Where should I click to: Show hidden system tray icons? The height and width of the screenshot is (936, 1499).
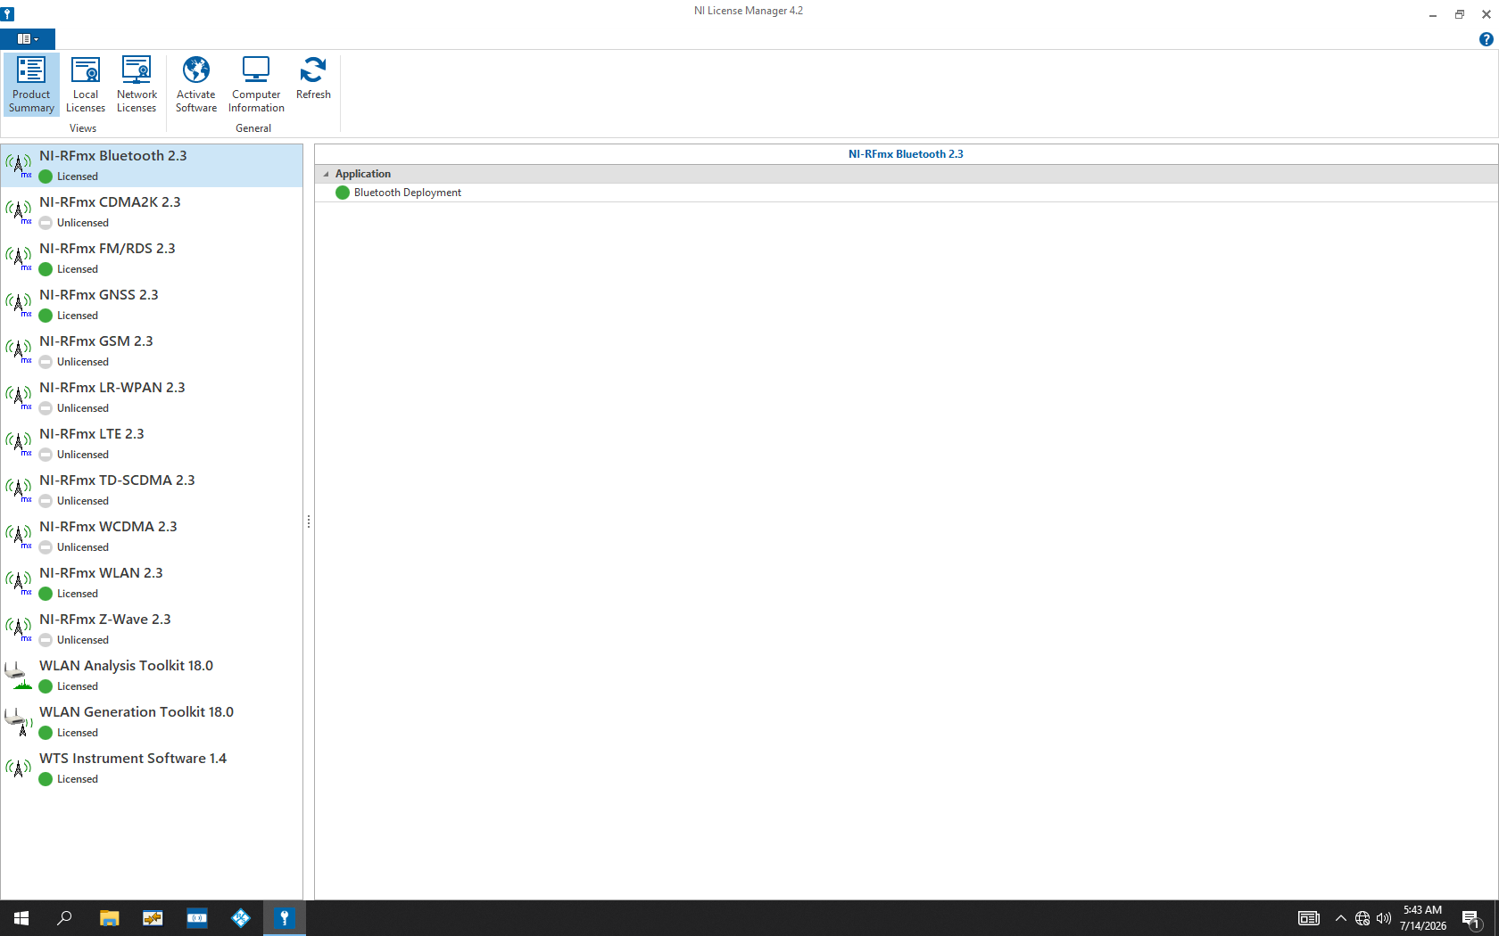tap(1340, 918)
